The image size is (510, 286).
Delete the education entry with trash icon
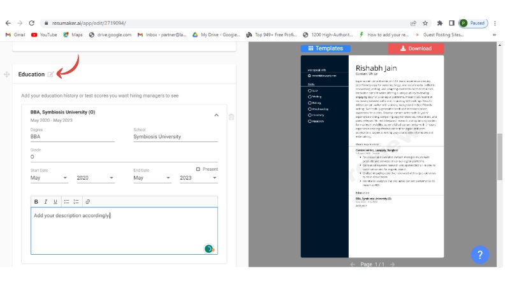[231, 117]
